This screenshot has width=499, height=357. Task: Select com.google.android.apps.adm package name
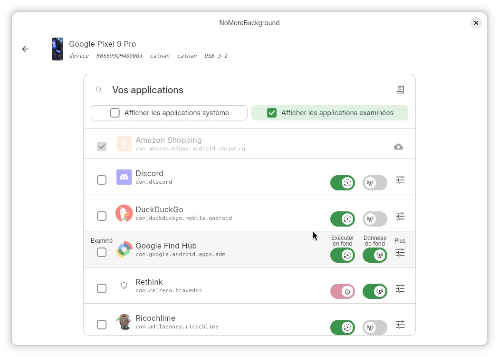181,254
